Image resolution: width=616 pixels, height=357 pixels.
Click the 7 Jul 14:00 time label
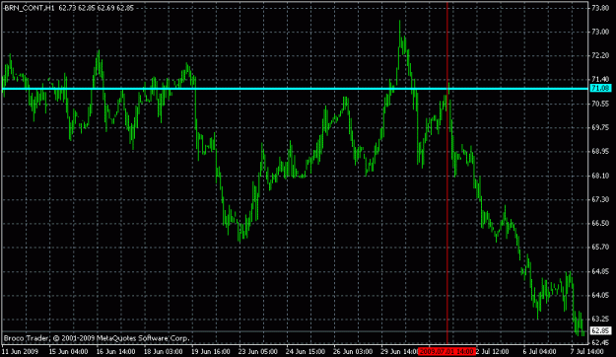[x=587, y=351]
